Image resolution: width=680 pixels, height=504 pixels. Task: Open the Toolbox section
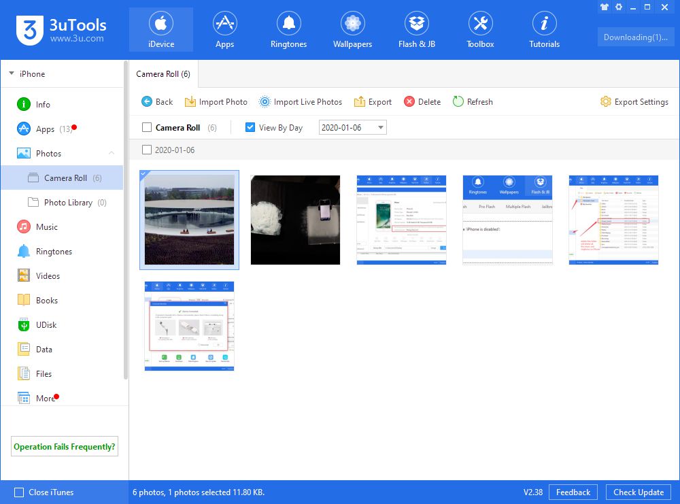tap(480, 29)
